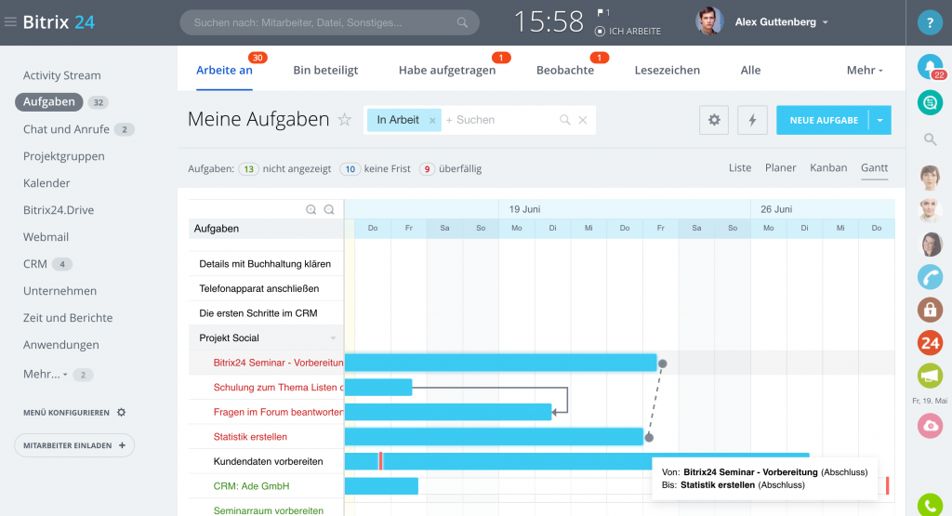Viewport: 952px width, 516px height.
Task: Open the blue telephony icon in sidebar
Action: pyautogui.click(x=930, y=277)
